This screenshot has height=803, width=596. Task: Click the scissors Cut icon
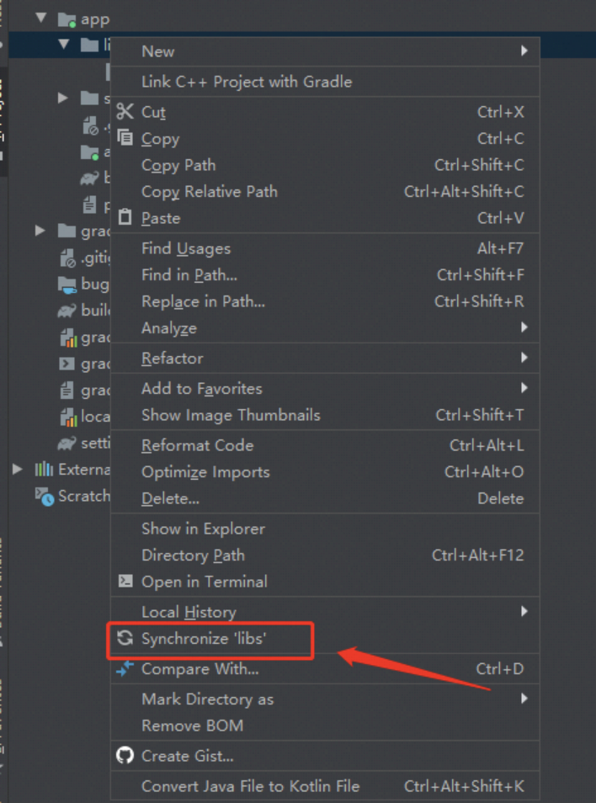125,112
